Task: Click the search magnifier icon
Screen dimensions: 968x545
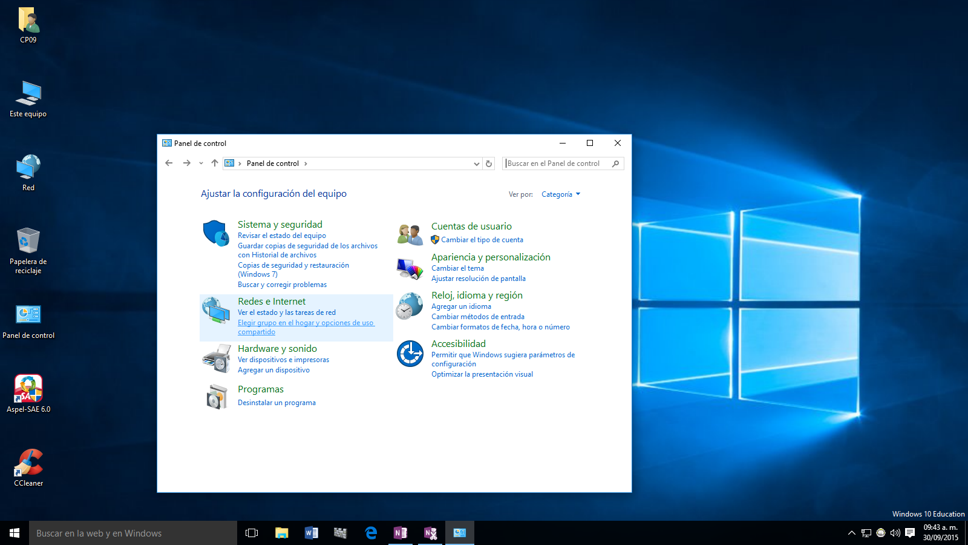Action: click(615, 163)
